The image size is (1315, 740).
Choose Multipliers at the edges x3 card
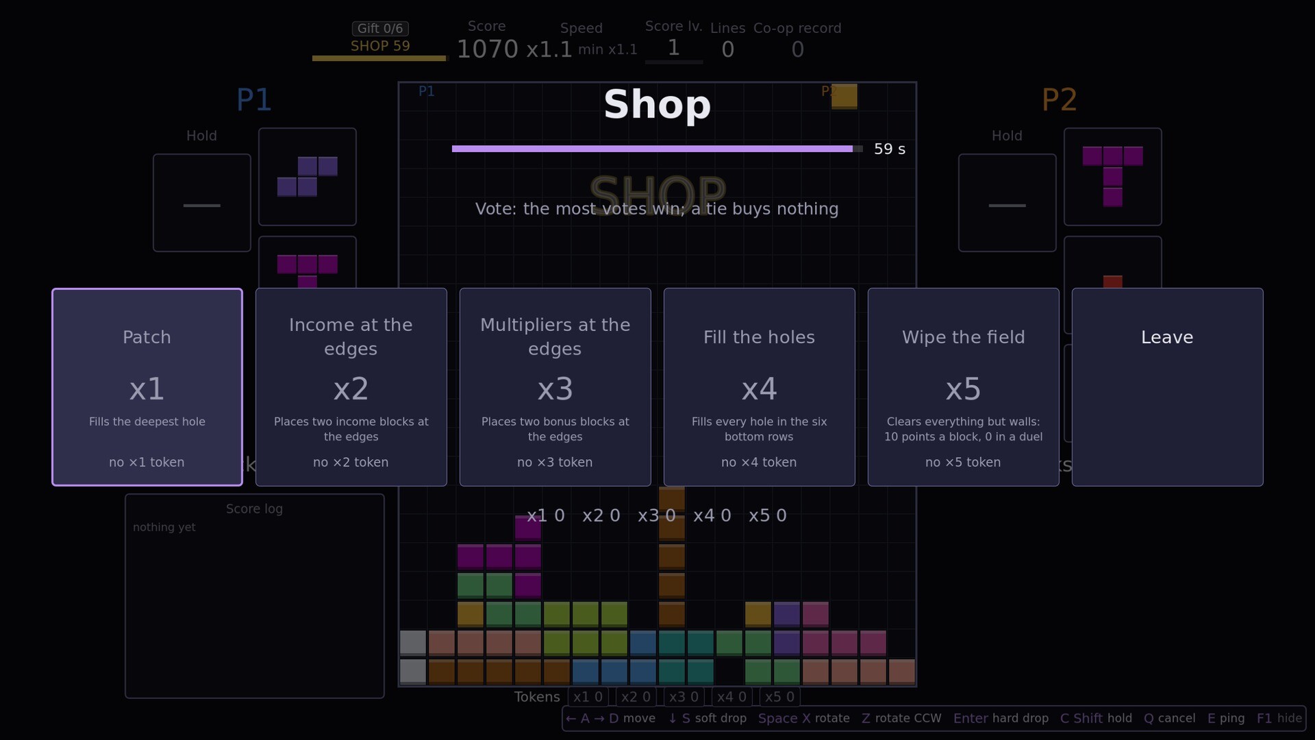click(555, 387)
